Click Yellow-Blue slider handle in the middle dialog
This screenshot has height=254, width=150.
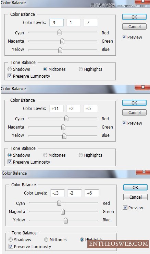tap(64, 136)
